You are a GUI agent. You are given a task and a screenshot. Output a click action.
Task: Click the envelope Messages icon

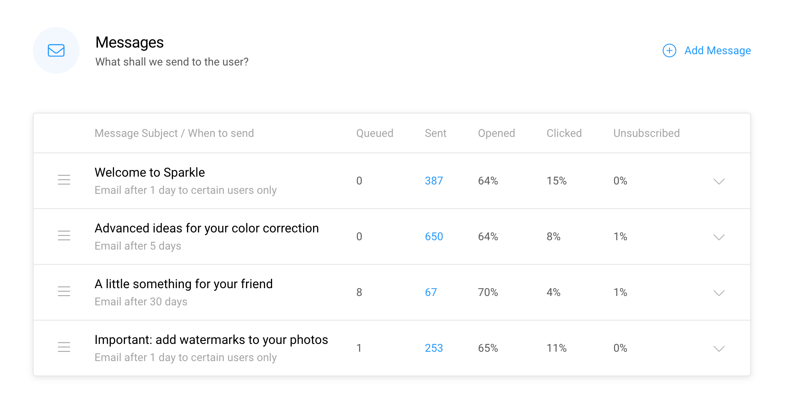(56, 50)
